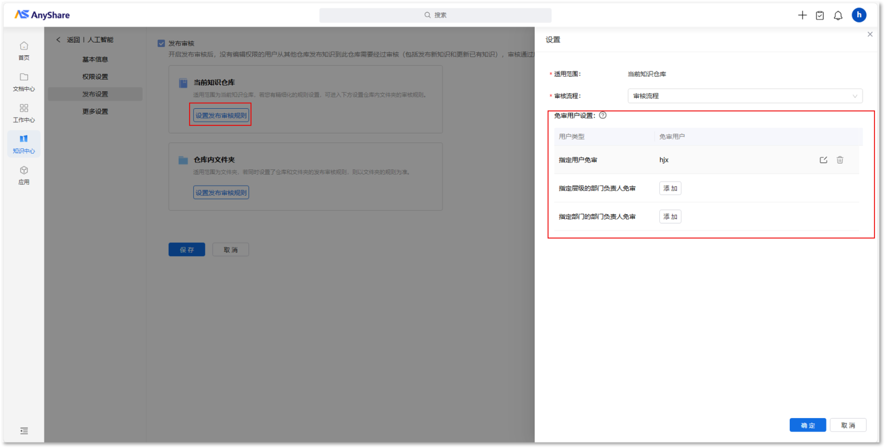Click the 当前知识仓库 book icon

183,83
